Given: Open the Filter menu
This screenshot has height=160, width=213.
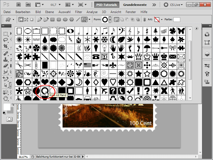Looking at the screenshot, I should tap(79, 12).
